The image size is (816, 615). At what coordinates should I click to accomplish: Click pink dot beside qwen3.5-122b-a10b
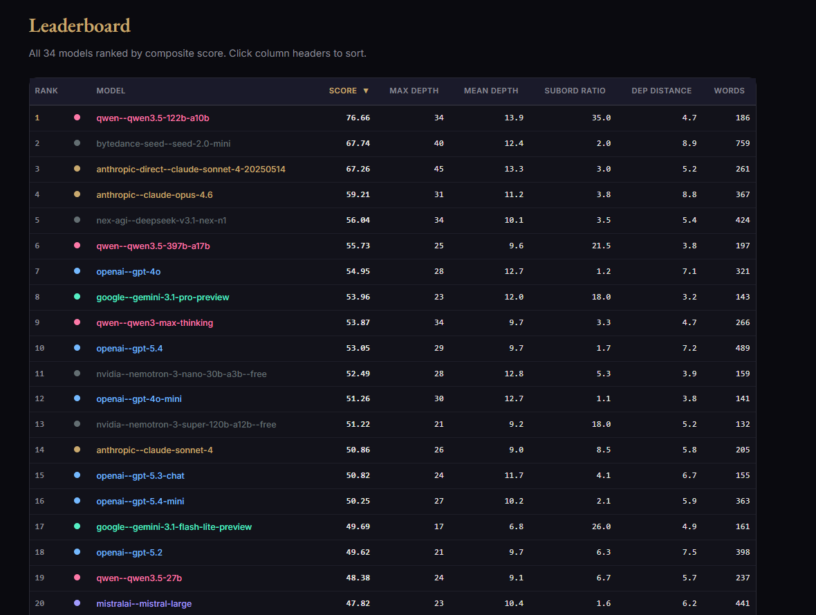77,118
